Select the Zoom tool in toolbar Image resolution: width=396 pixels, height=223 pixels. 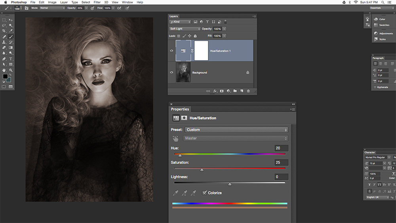click(11, 70)
